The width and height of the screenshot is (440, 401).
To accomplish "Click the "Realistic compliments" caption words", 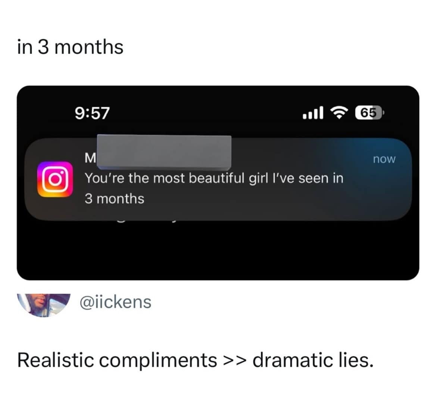I will point(117,360).
